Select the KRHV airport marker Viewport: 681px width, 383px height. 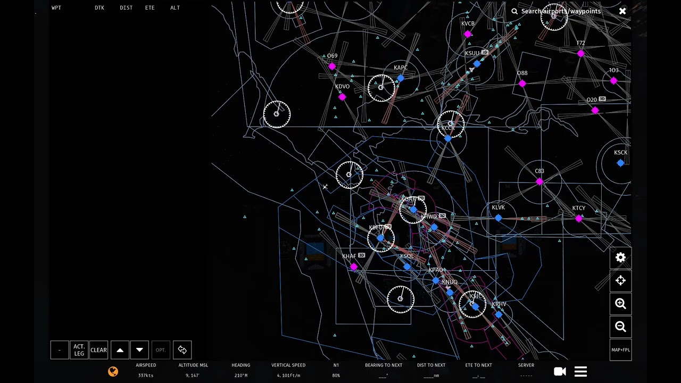pos(499,314)
